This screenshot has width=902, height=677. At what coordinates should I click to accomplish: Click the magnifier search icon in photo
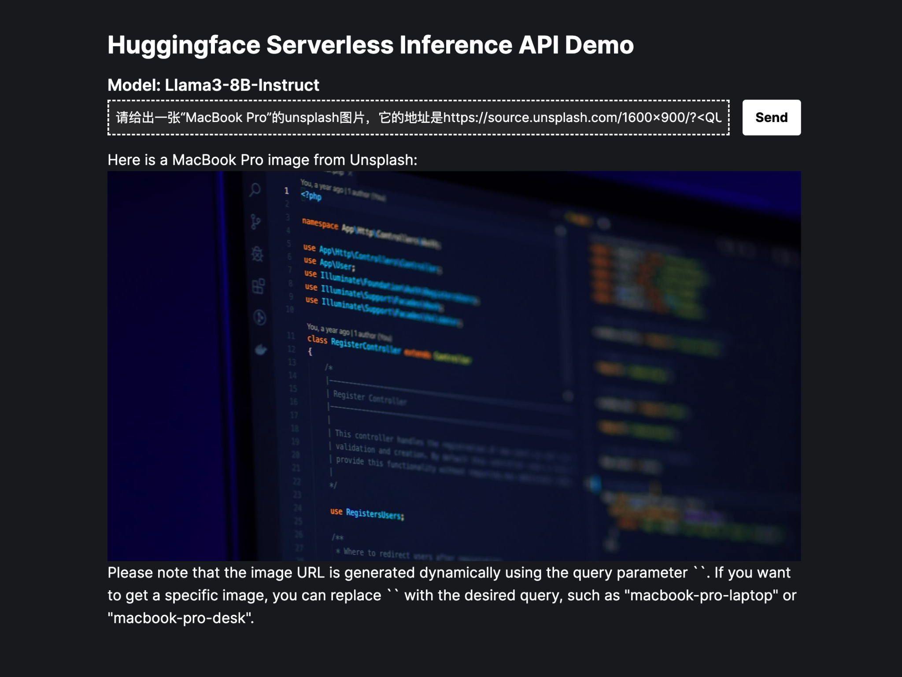click(255, 190)
